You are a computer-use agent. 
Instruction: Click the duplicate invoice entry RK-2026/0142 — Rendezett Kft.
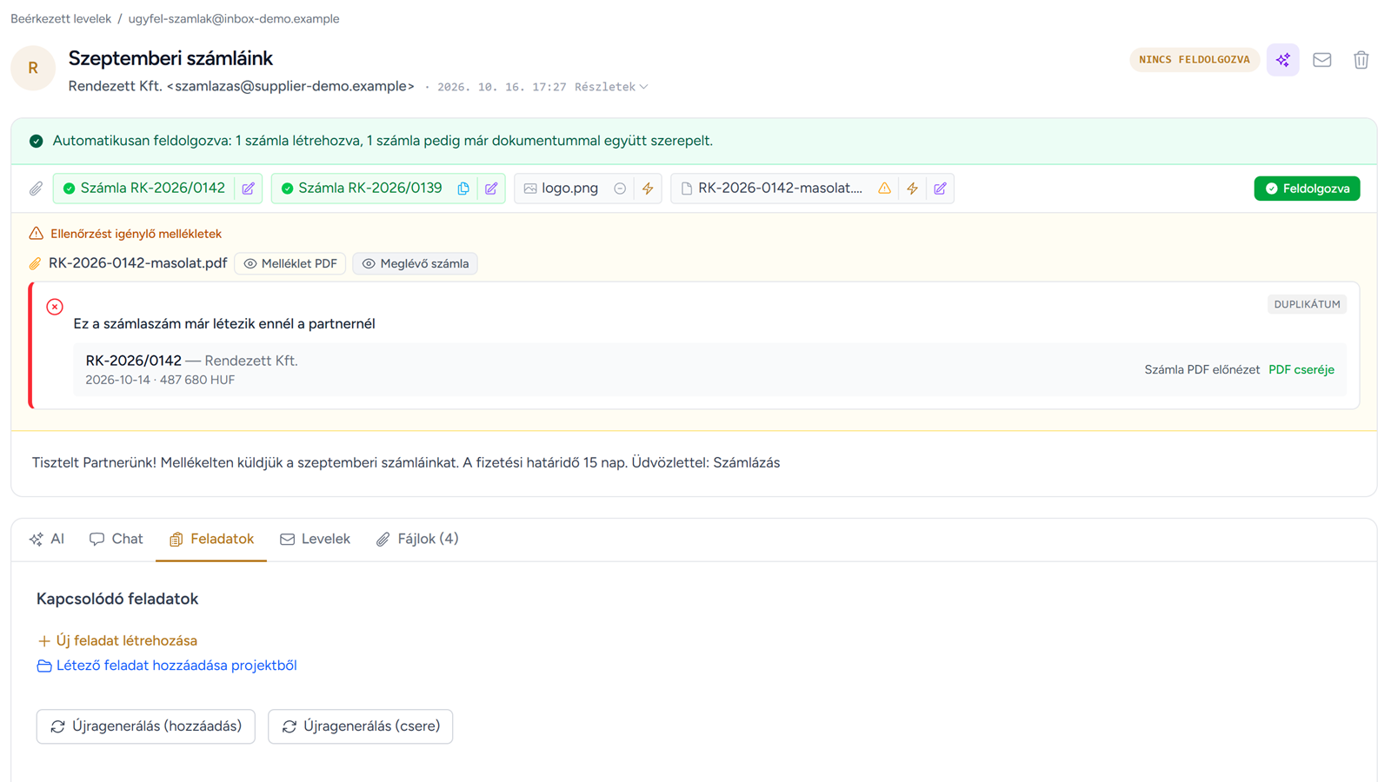coord(709,369)
